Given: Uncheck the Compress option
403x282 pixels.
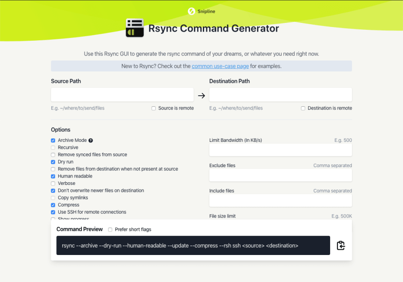Looking at the screenshot, I should (x=53, y=205).
